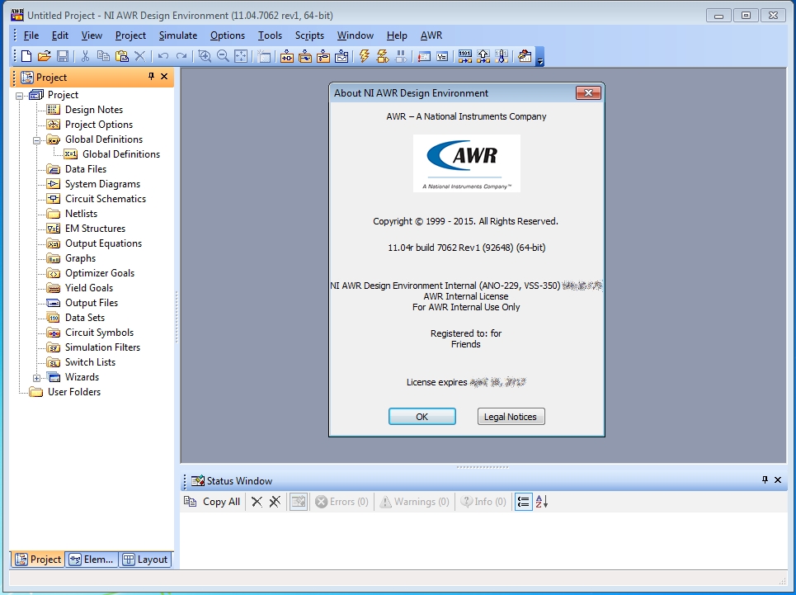The height and width of the screenshot is (595, 796).
Task: Click the 1101 data toolbar icon
Action: pos(464,56)
